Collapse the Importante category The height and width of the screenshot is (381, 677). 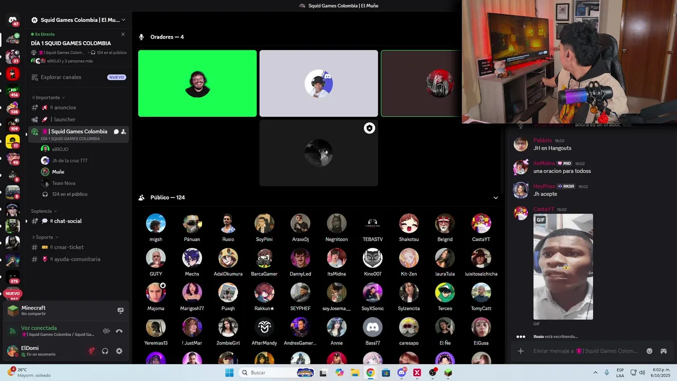click(48, 97)
